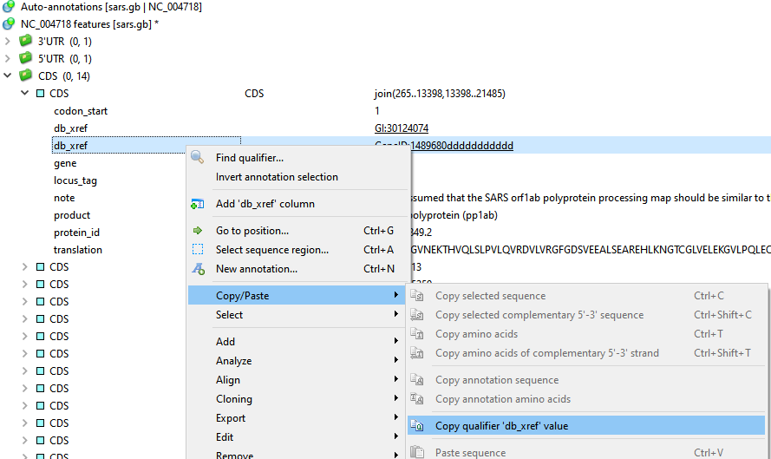Click the Copy qualifier 'db_xref' value icon
The height and width of the screenshot is (459, 771).
coord(417,425)
